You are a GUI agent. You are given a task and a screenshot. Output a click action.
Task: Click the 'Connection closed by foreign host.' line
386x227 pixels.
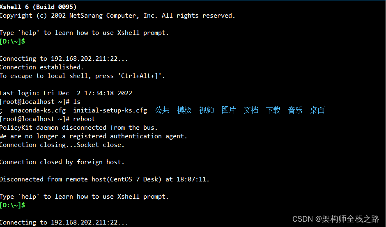click(x=62, y=162)
